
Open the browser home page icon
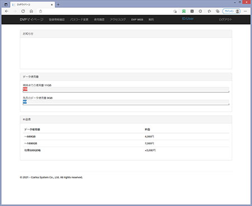click(31, 11)
